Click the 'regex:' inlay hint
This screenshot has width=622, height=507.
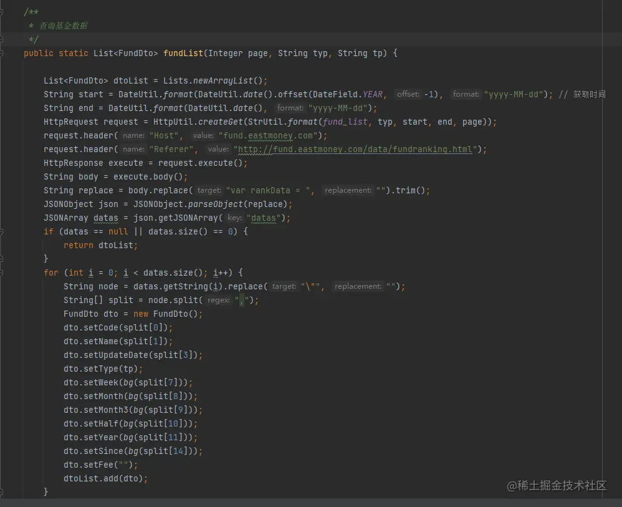point(219,300)
